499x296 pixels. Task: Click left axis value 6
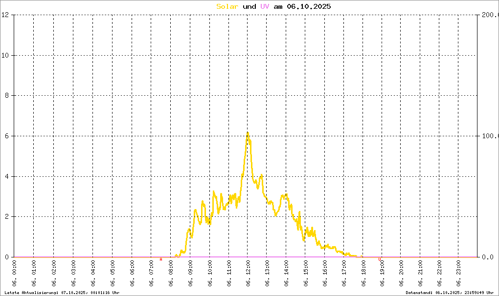(7, 136)
